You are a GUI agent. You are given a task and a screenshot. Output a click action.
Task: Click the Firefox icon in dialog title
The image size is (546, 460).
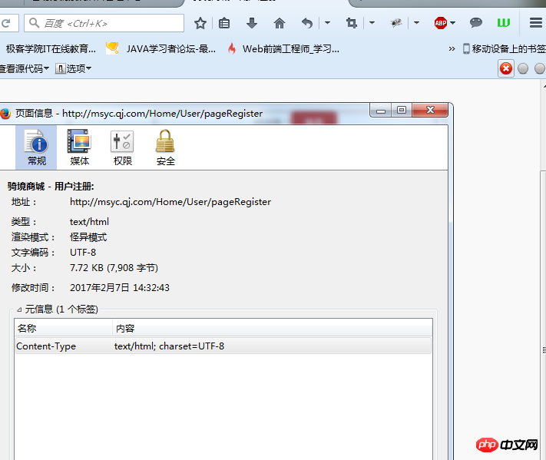tap(5, 114)
